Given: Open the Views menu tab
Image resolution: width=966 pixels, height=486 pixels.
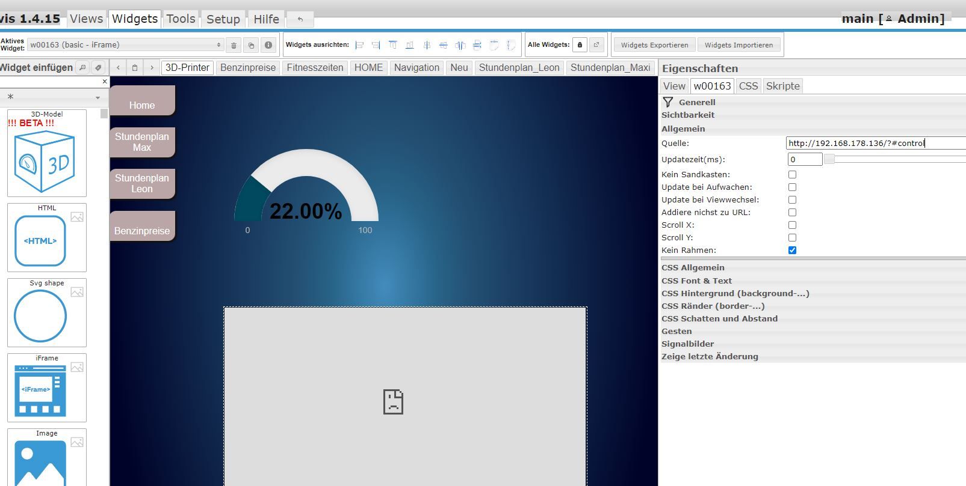Looking at the screenshot, I should 86,19.
